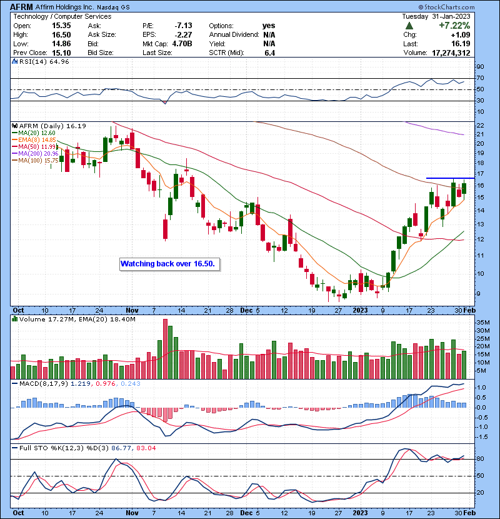Click the MA(200) 20.96 legend entry
The height and width of the screenshot is (519, 500).
coord(35,154)
